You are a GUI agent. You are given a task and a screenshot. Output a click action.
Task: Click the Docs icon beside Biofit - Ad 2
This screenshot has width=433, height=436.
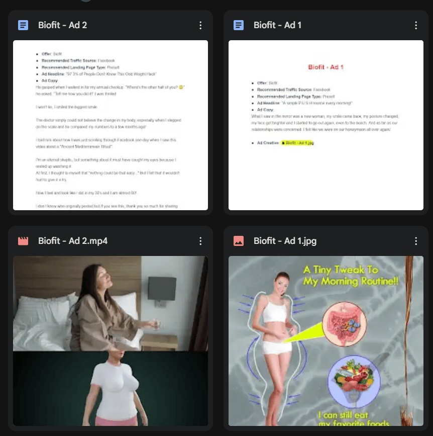coord(23,25)
